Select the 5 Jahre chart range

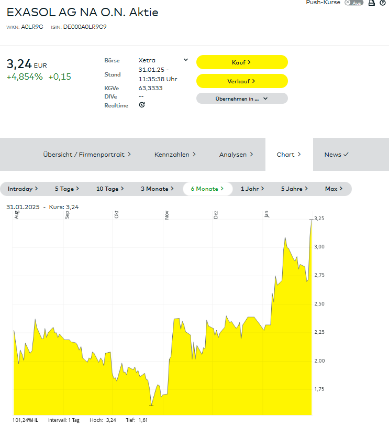[x=294, y=189]
